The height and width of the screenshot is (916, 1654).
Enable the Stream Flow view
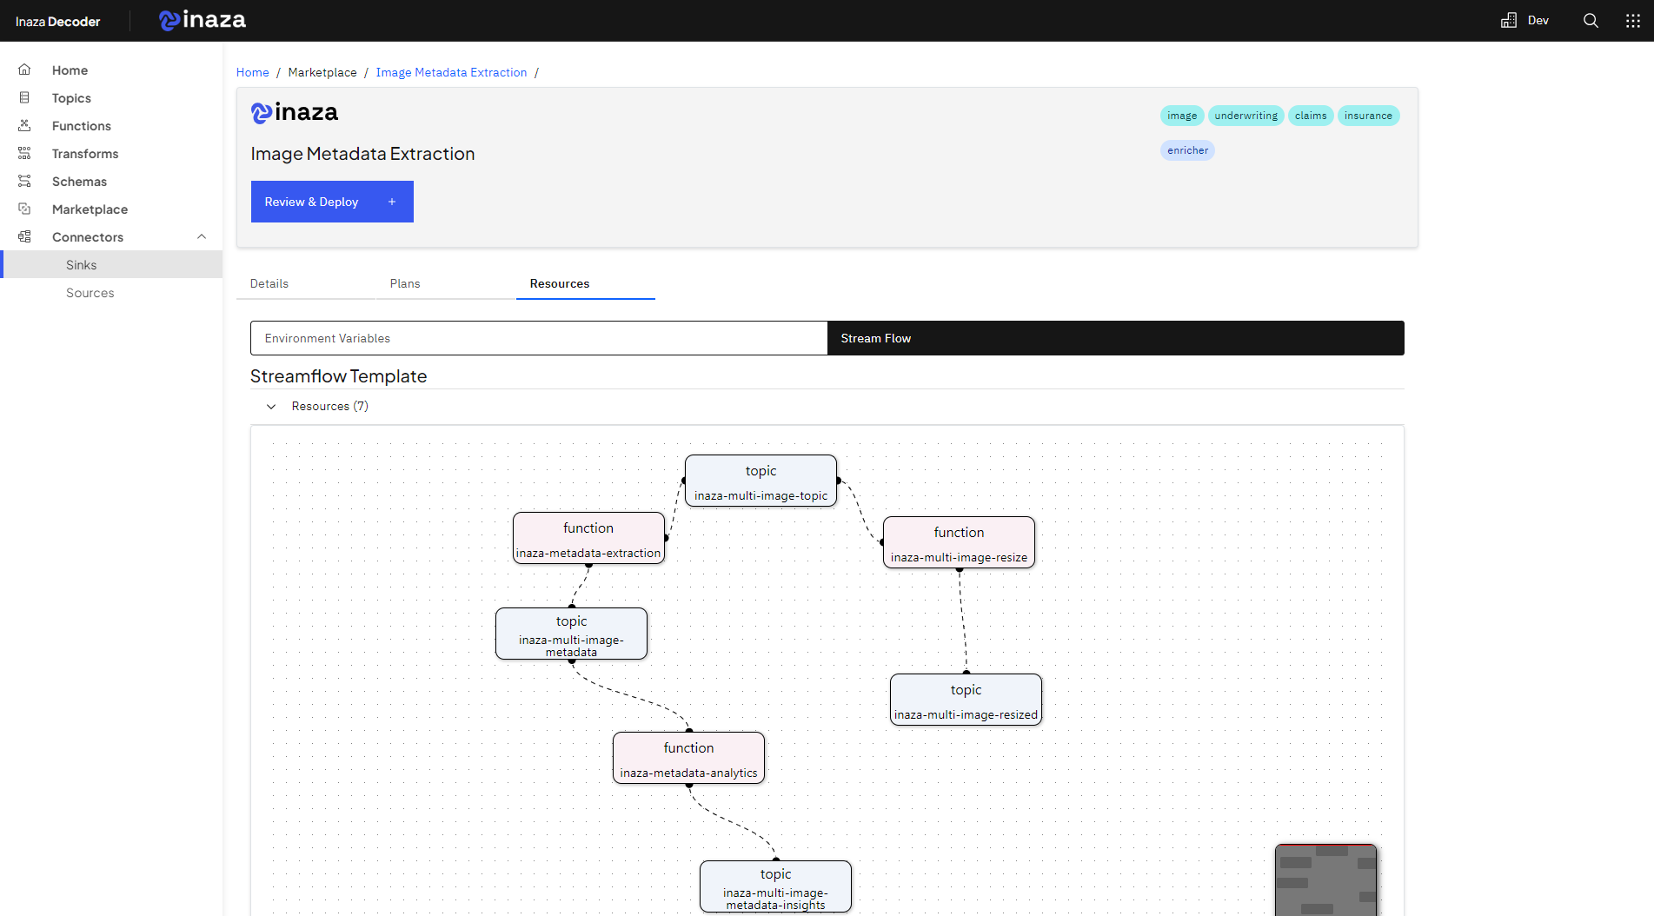tap(875, 338)
